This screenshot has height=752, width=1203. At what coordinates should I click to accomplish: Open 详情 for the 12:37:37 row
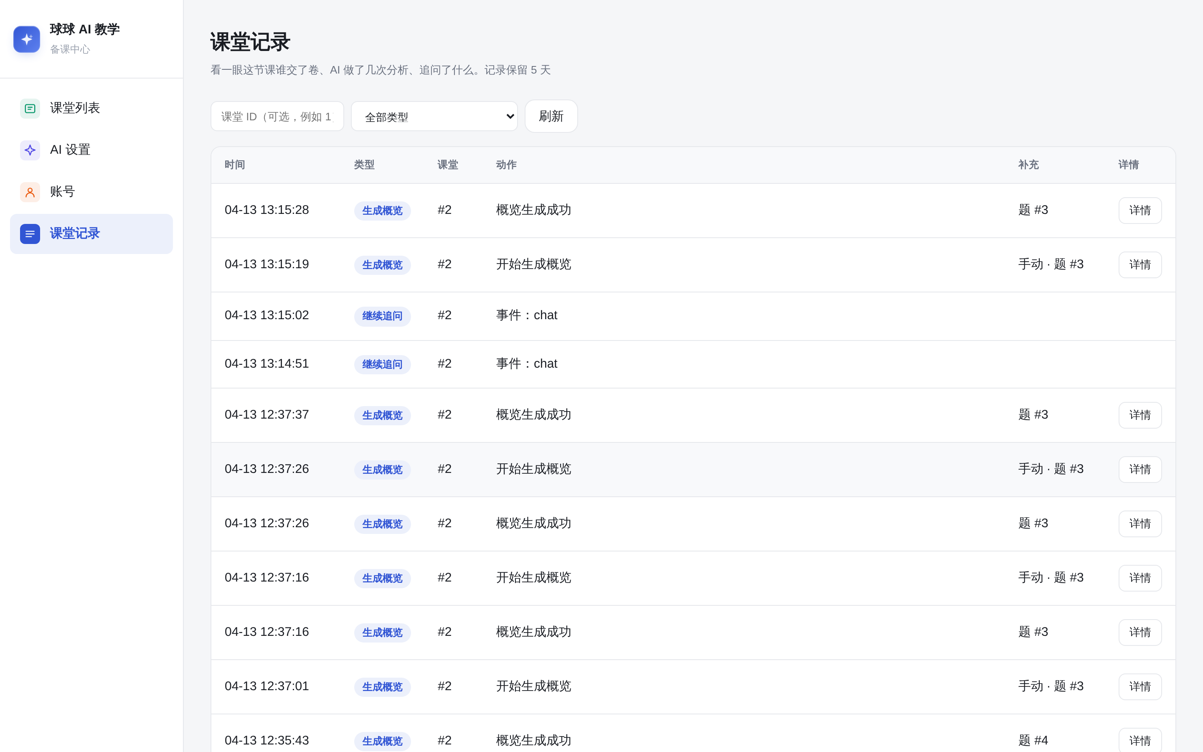pyautogui.click(x=1140, y=415)
